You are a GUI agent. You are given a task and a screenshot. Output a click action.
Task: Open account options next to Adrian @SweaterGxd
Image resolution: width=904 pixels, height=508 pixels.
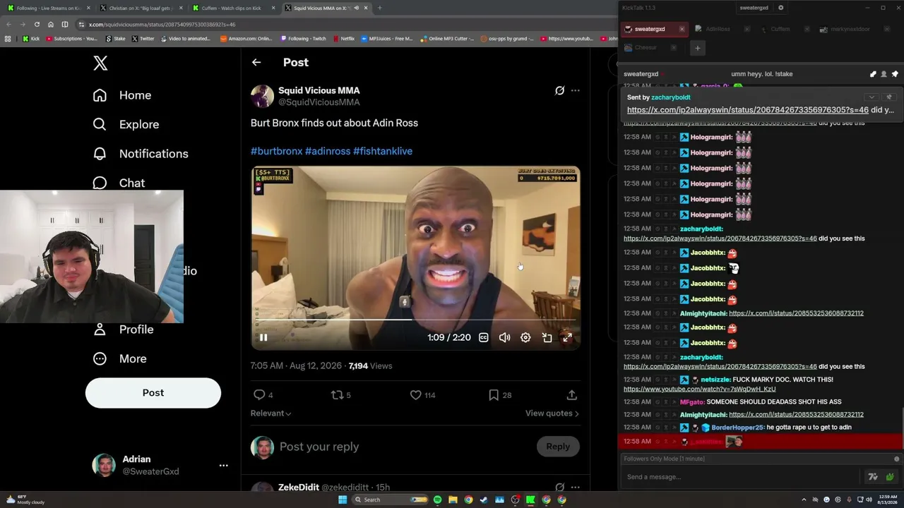click(223, 466)
